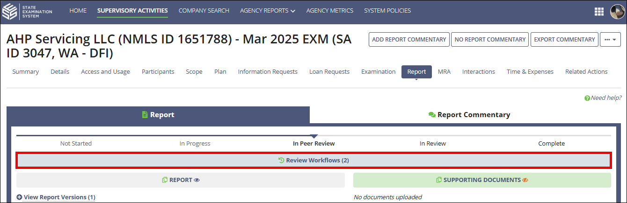The image size is (627, 203).
Task: Click the REPORT section header button
Action: (181, 180)
